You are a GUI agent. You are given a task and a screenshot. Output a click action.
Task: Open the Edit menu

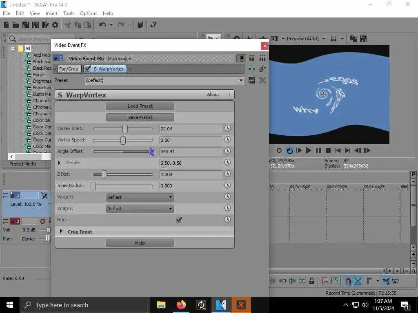pyautogui.click(x=20, y=13)
